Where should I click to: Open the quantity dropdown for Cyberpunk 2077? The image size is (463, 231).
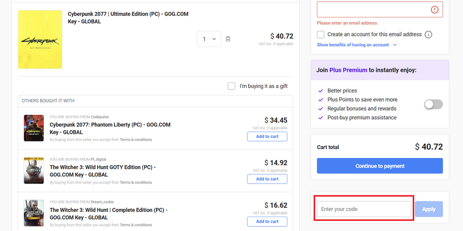pos(209,39)
